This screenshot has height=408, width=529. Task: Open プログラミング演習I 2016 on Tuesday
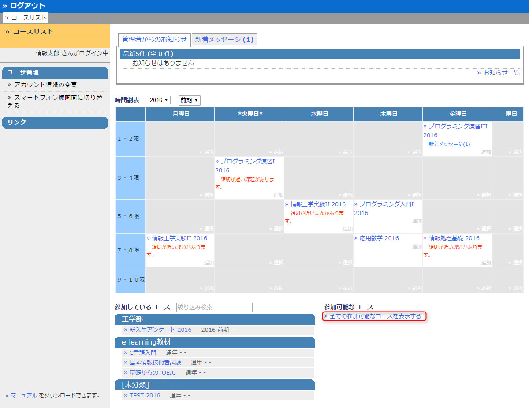point(247,162)
